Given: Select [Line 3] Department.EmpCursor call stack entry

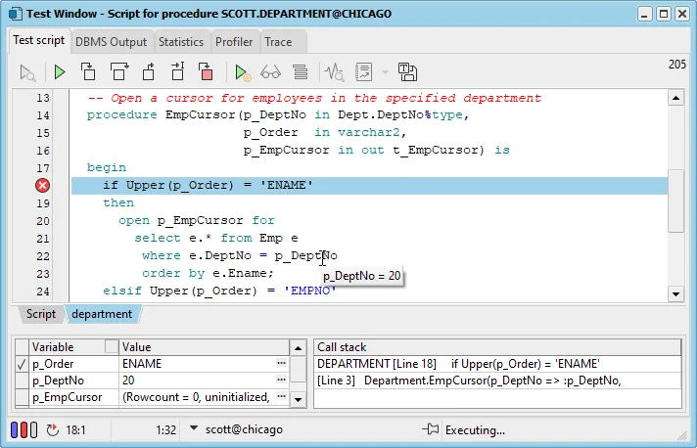Looking at the screenshot, I should pyautogui.click(x=497, y=381).
